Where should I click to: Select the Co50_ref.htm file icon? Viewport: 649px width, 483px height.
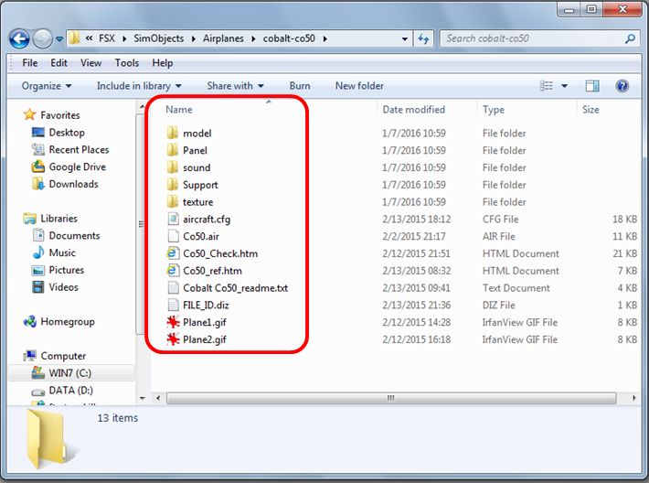[x=173, y=271]
